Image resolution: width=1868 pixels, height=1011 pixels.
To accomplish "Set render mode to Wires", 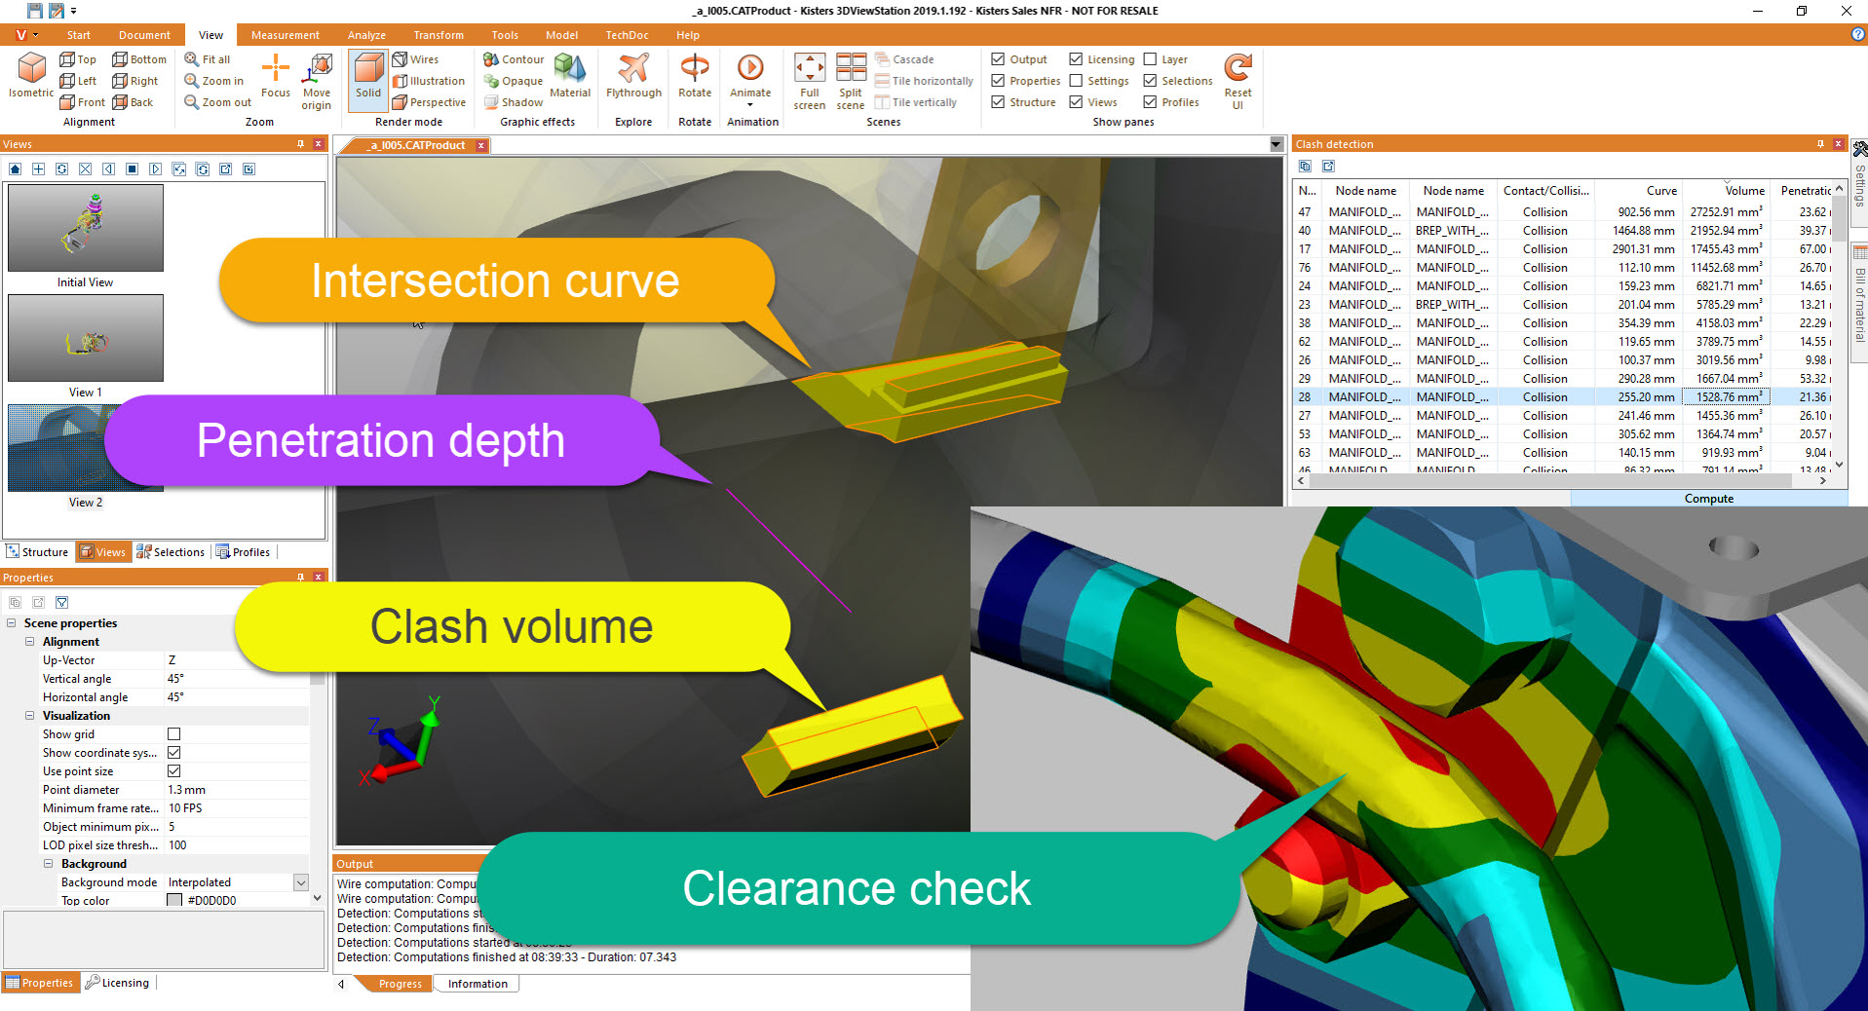I will coord(416,59).
